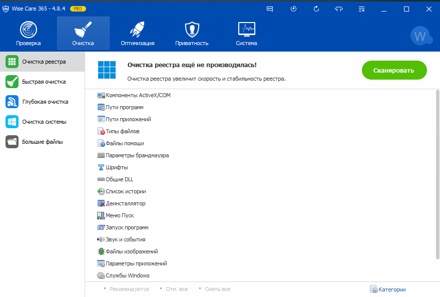Open Большие файлы in the sidebar
Screen dimensions: 440x297
[43, 142]
